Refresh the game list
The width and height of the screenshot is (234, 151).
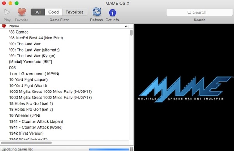tap(97, 12)
